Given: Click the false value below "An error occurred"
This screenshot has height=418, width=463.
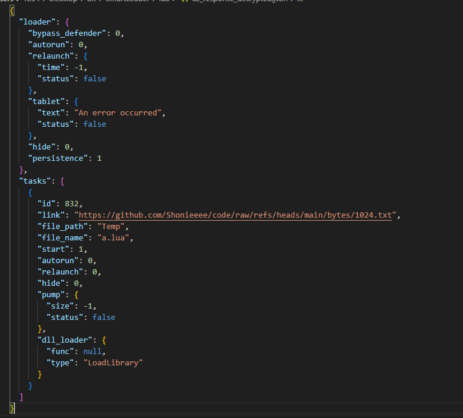Looking at the screenshot, I should pyautogui.click(x=95, y=124).
